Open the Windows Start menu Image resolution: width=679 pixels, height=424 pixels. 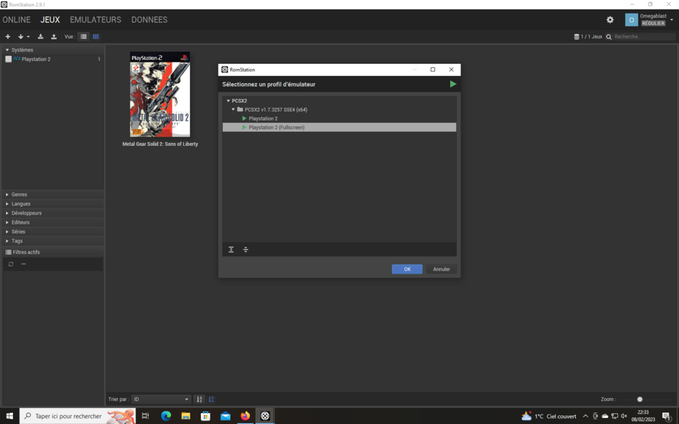pos(9,417)
